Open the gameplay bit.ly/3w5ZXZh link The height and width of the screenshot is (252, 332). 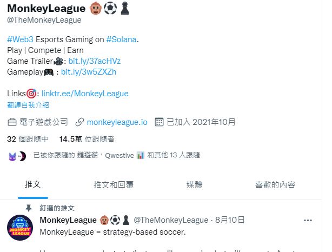click(89, 72)
